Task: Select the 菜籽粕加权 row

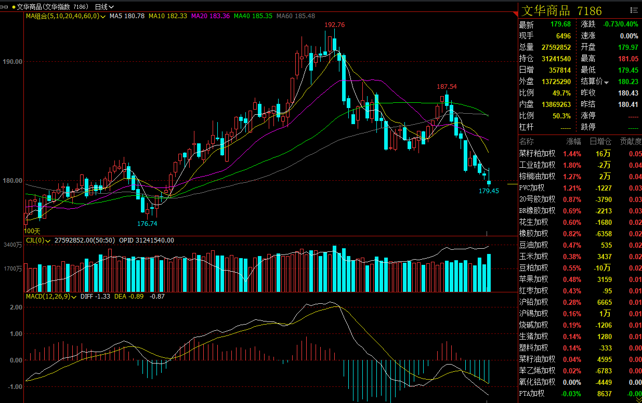Action: [580, 154]
